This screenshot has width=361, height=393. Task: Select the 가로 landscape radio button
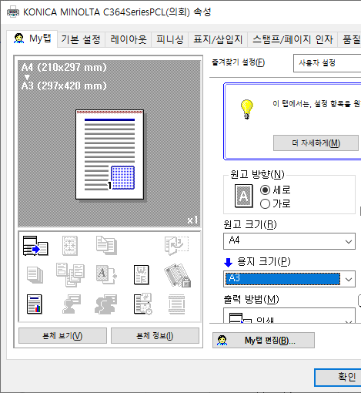tap(265, 204)
